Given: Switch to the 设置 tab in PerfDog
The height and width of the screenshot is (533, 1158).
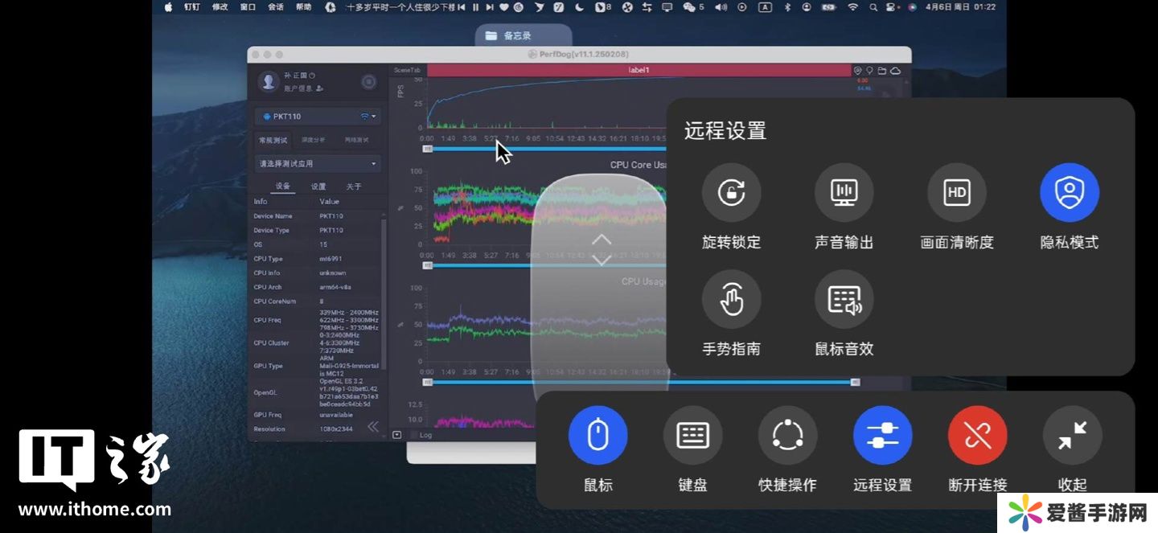Looking at the screenshot, I should click(318, 187).
